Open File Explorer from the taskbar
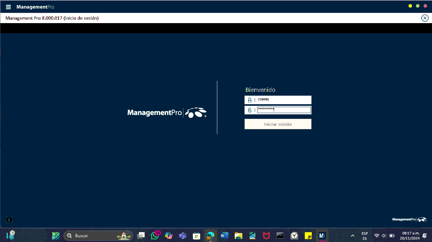The image size is (432, 242). 239,236
